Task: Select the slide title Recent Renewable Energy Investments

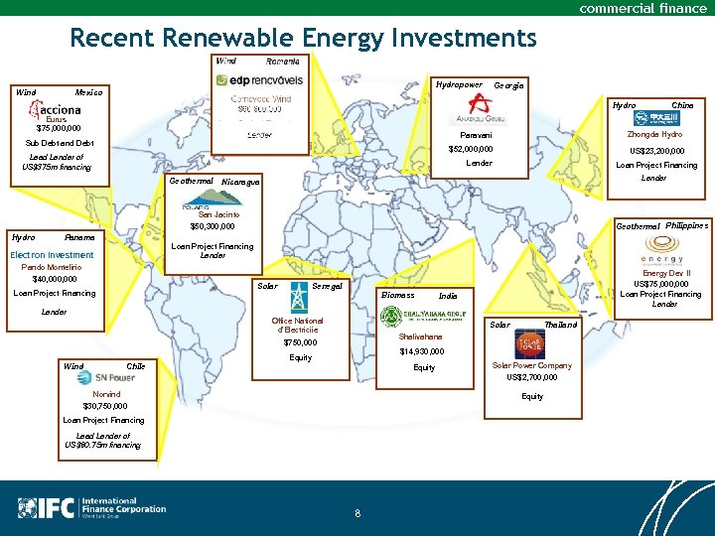Action: [x=303, y=38]
